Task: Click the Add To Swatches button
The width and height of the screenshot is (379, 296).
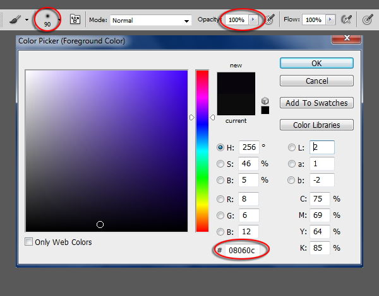Action: [x=316, y=103]
